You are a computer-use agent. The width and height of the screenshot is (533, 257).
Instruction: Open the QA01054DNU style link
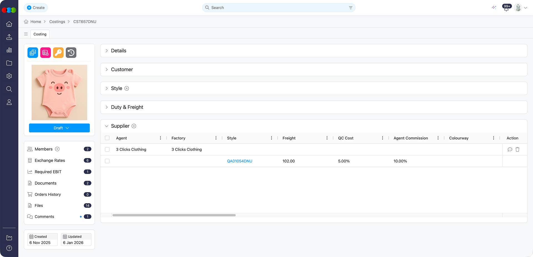point(240,161)
